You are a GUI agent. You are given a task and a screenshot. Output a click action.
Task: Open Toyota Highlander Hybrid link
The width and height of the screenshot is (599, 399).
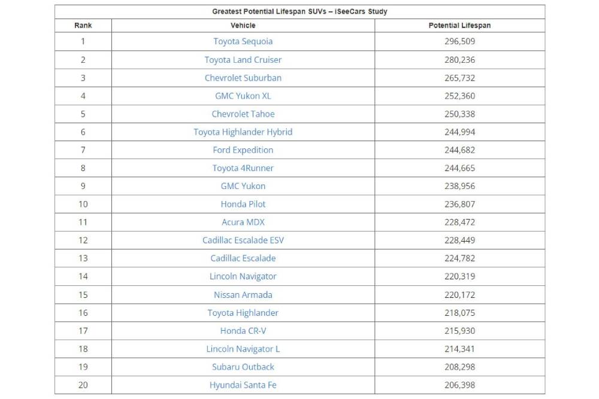(243, 132)
